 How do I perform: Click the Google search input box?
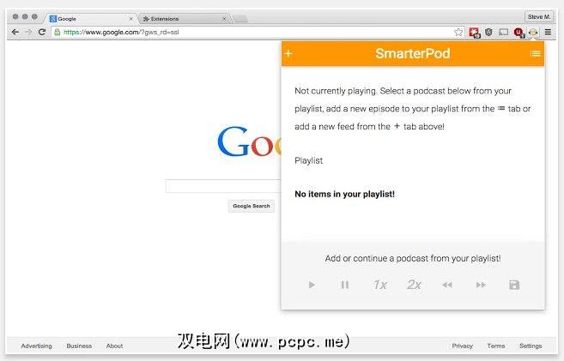point(223,186)
